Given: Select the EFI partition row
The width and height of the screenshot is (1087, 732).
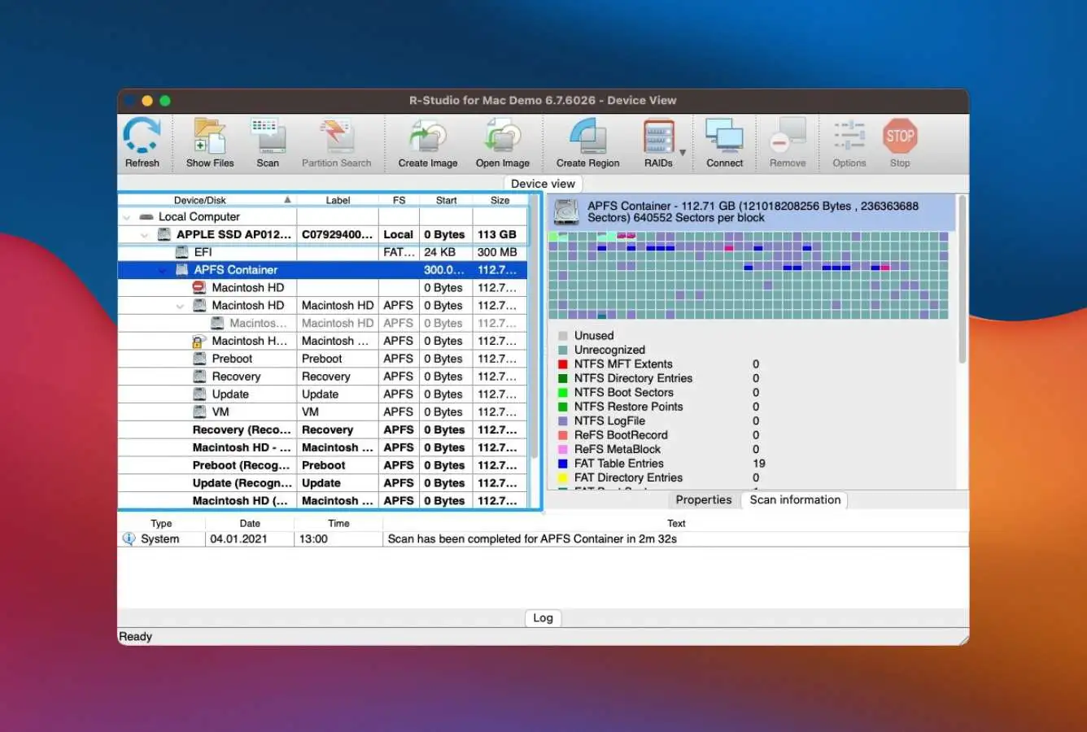Looking at the screenshot, I should tap(323, 252).
